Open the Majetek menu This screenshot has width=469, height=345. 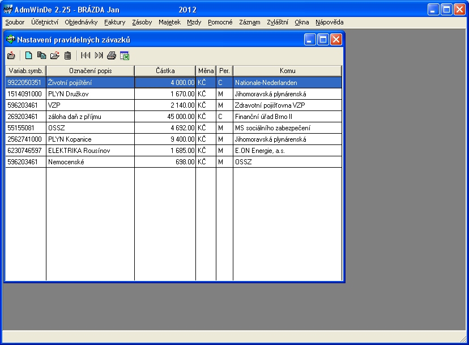tap(169, 22)
